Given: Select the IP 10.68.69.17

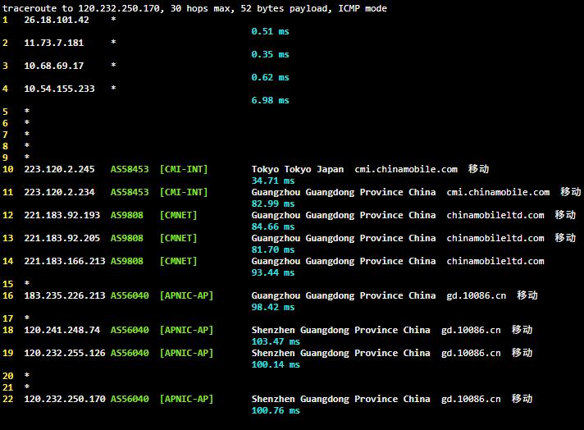Looking at the screenshot, I should click(54, 66).
